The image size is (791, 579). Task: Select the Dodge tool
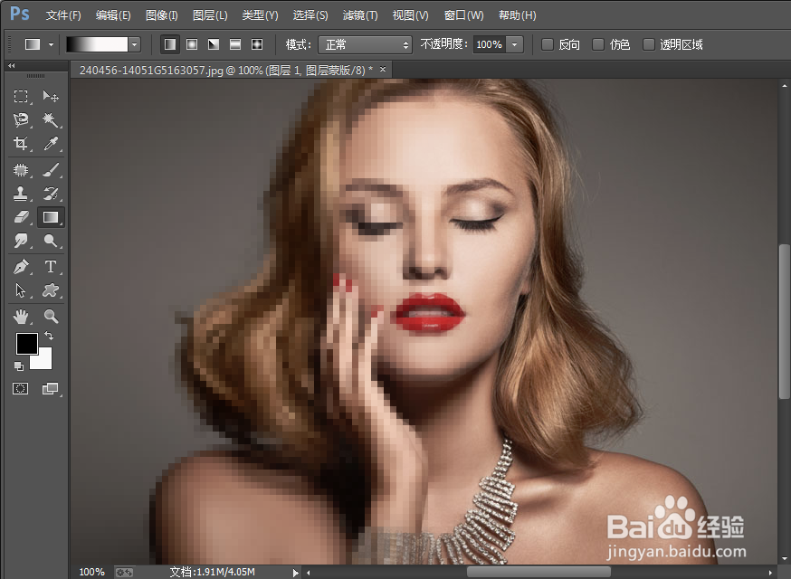(51, 241)
